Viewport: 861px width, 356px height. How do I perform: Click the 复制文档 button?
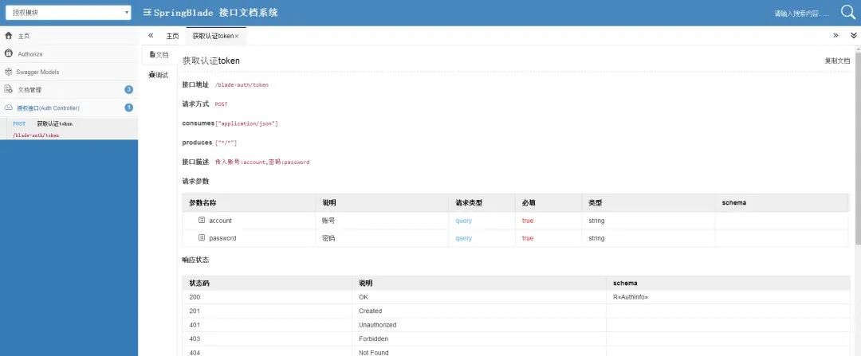coord(837,61)
